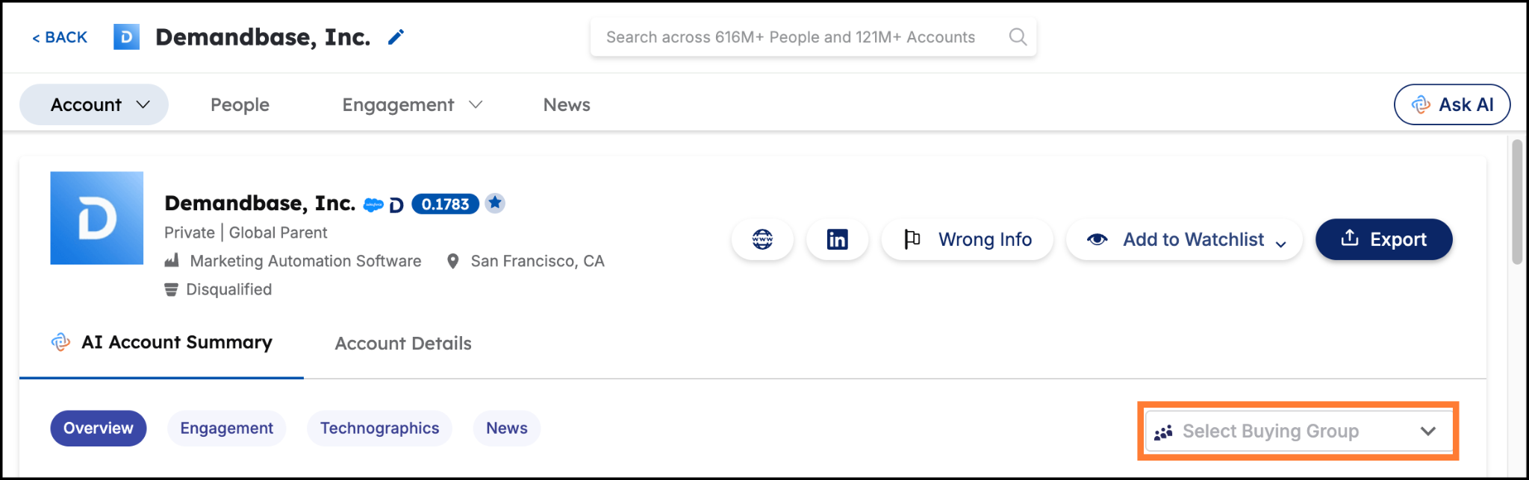Open the Account tab dropdown

coord(94,104)
